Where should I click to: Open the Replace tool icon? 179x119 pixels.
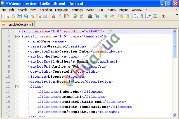tap(97, 16)
